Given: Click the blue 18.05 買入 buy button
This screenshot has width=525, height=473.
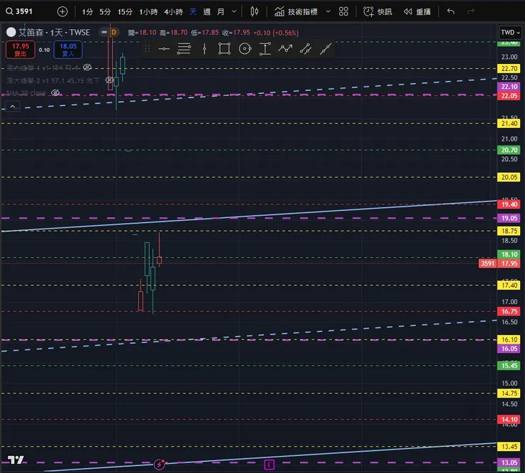Looking at the screenshot, I should point(68,50).
